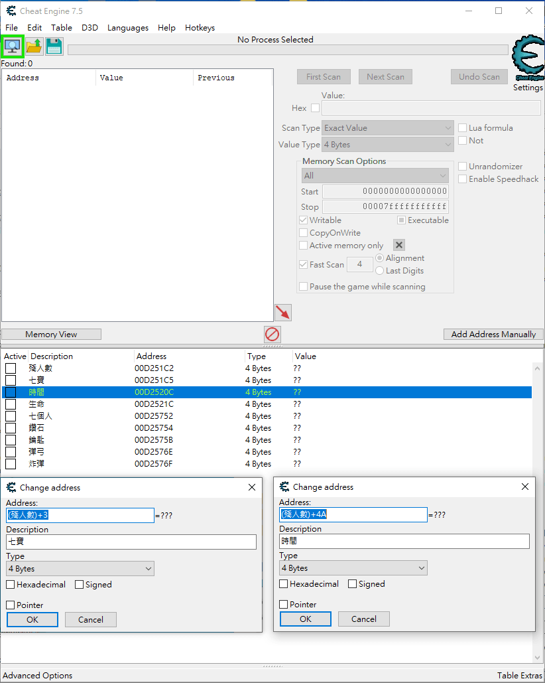This screenshot has width=545, height=683.
Task: Enable Speedhack
Action: [462, 179]
